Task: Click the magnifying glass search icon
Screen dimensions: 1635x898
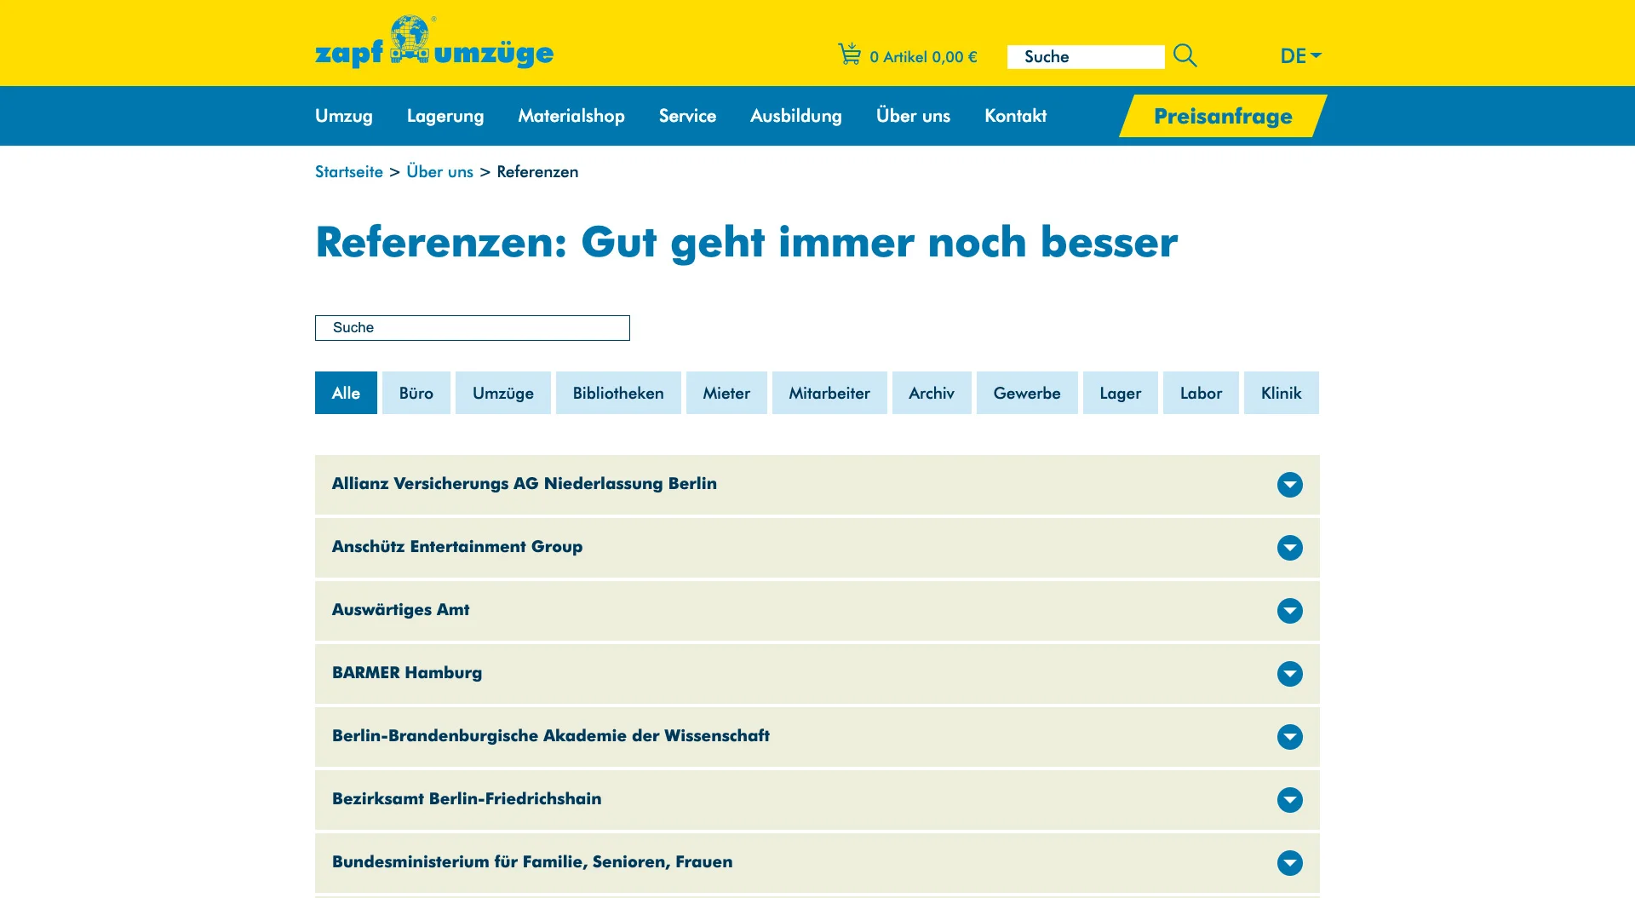Action: 1185,56
